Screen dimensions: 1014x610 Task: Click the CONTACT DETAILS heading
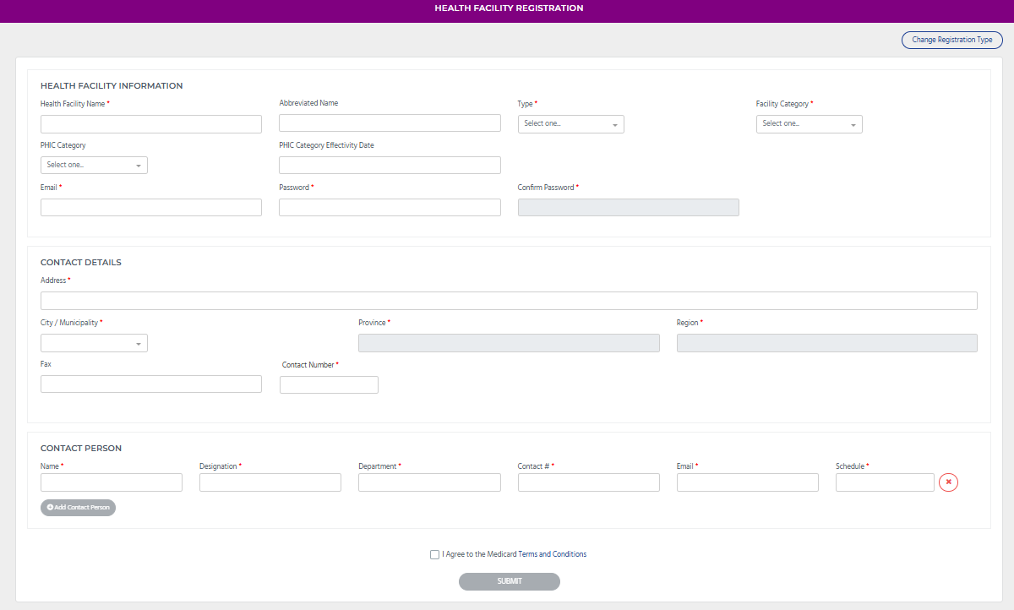point(81,263)
